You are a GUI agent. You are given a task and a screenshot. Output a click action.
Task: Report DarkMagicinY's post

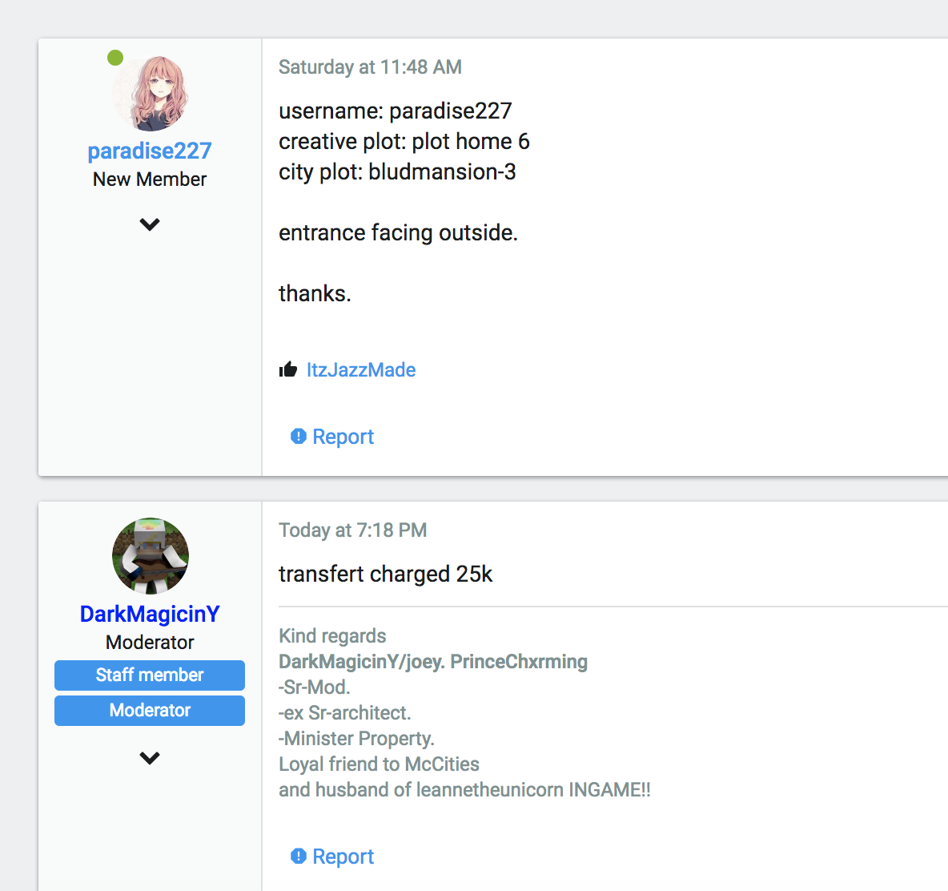click(343, 857)
